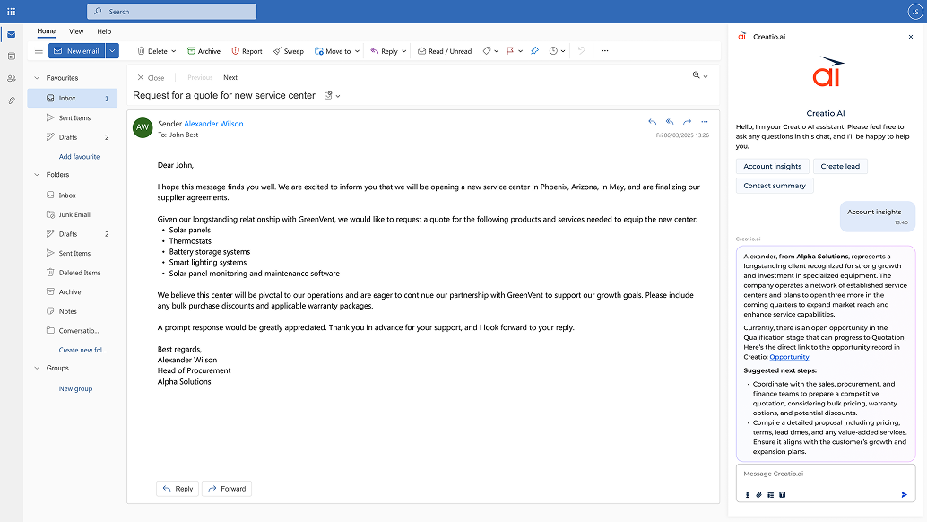Open the Help tab
Screen dimensions: 927x522
pyautogui.click(x=104, y=31)
